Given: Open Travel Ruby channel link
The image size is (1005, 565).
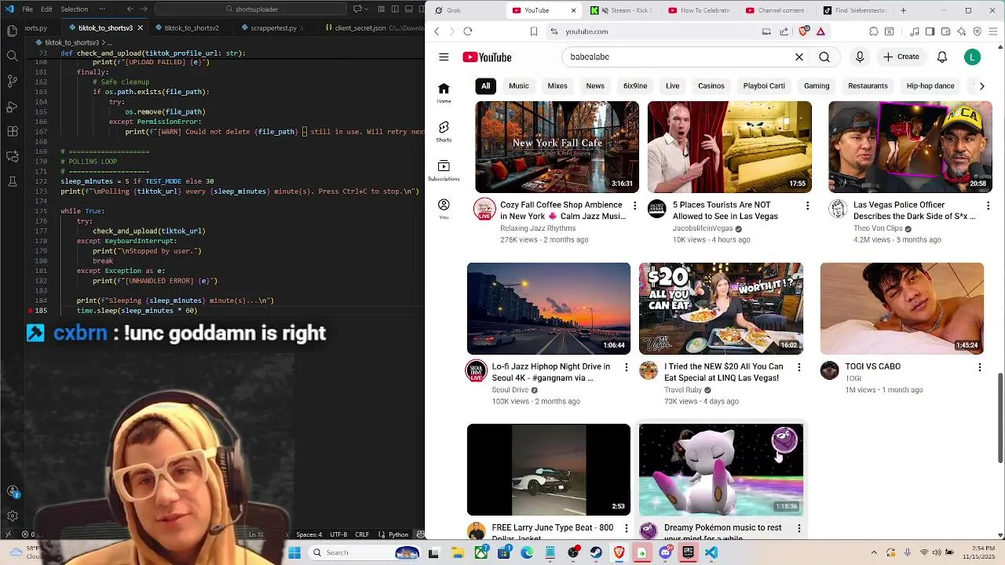Looking at the screenshot, I should (683, 390).
